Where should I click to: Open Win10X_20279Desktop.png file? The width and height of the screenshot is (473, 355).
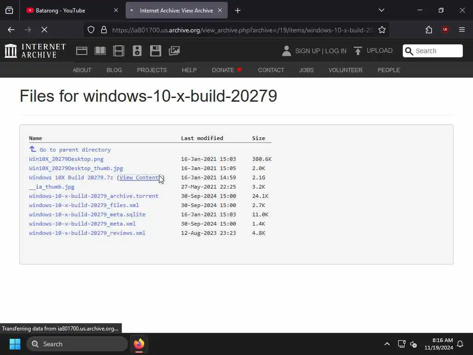[x=66, y=159]
